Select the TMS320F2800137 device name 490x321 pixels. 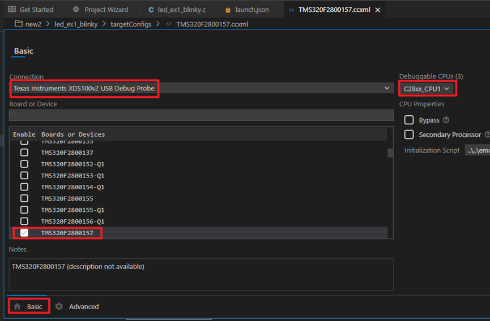pyautogui.click(x=67, y=153)
